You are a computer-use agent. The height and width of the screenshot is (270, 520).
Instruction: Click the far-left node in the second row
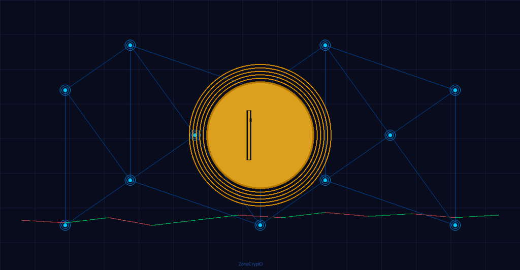pyautogui.click(x=66, y=90)
